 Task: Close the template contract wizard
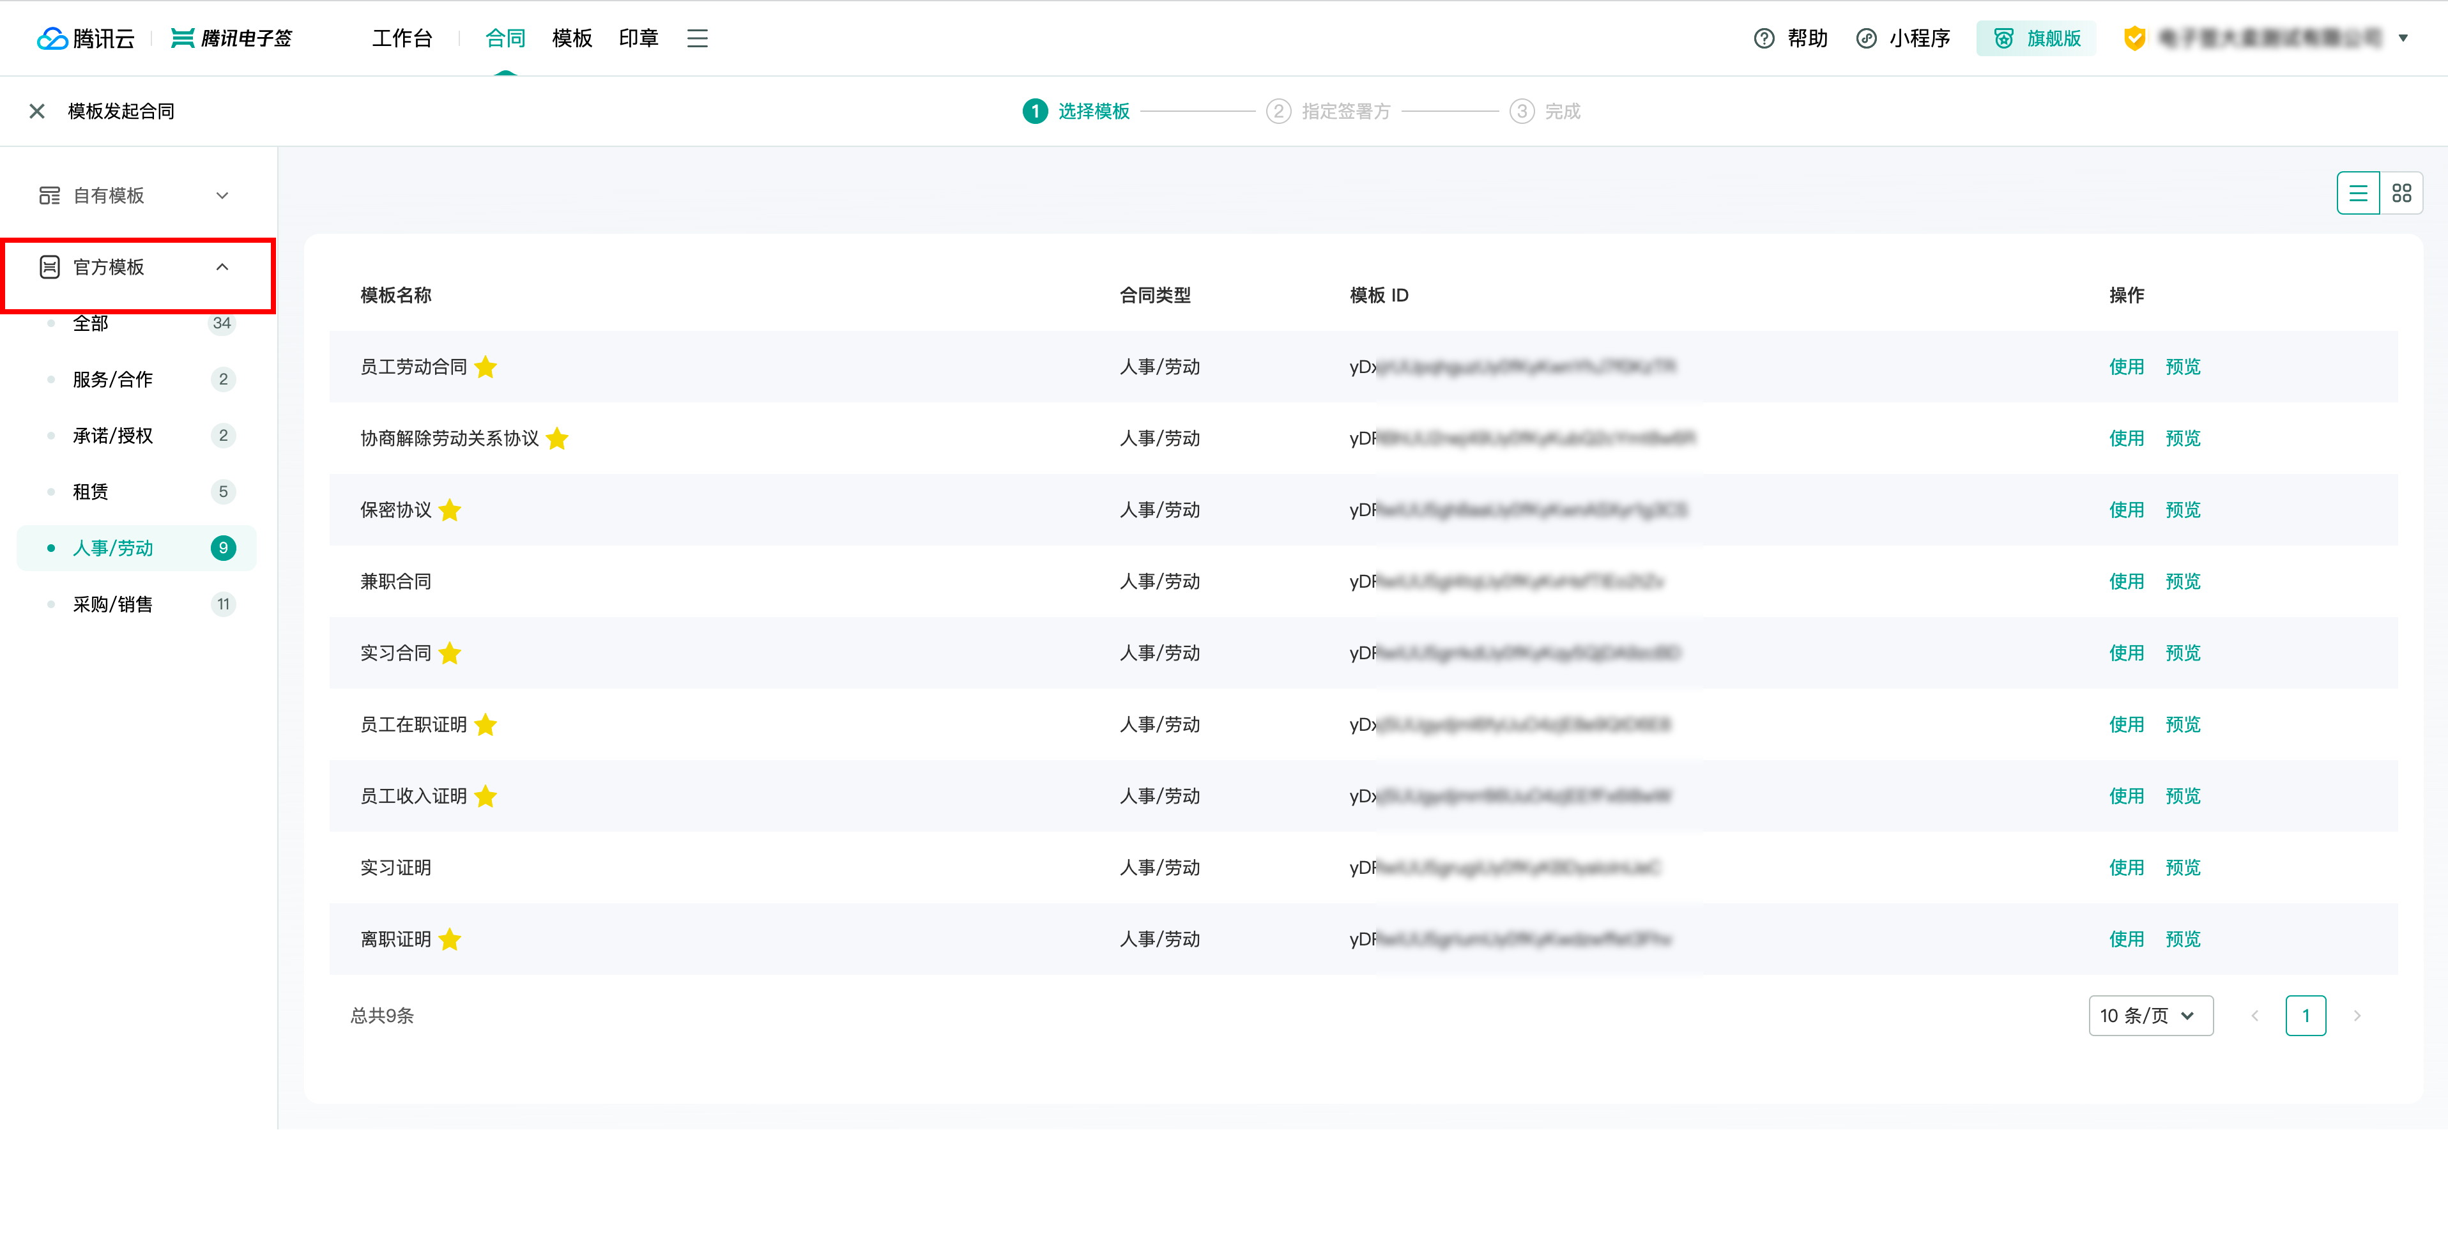[37, 111]
